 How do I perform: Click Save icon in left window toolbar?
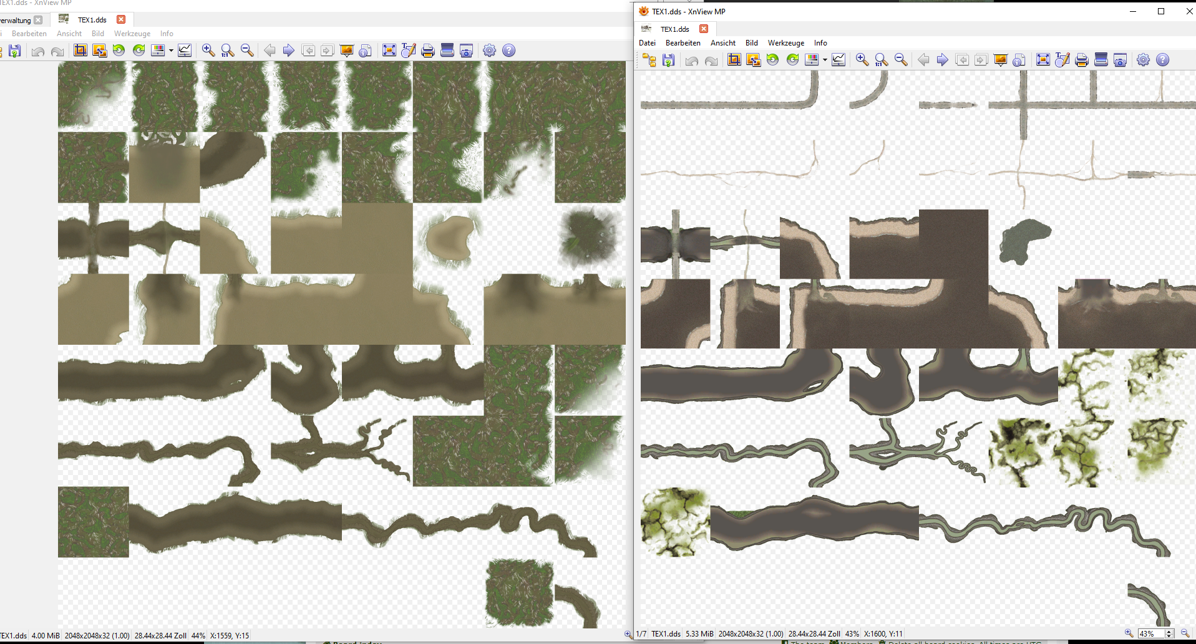(x=15, y=50)
